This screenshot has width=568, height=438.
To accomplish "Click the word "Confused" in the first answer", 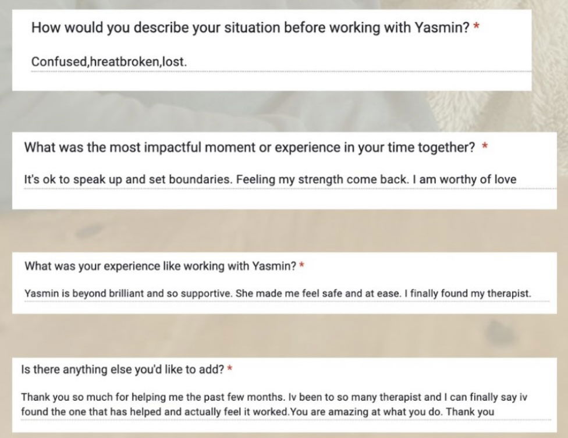I will point(58,62).
